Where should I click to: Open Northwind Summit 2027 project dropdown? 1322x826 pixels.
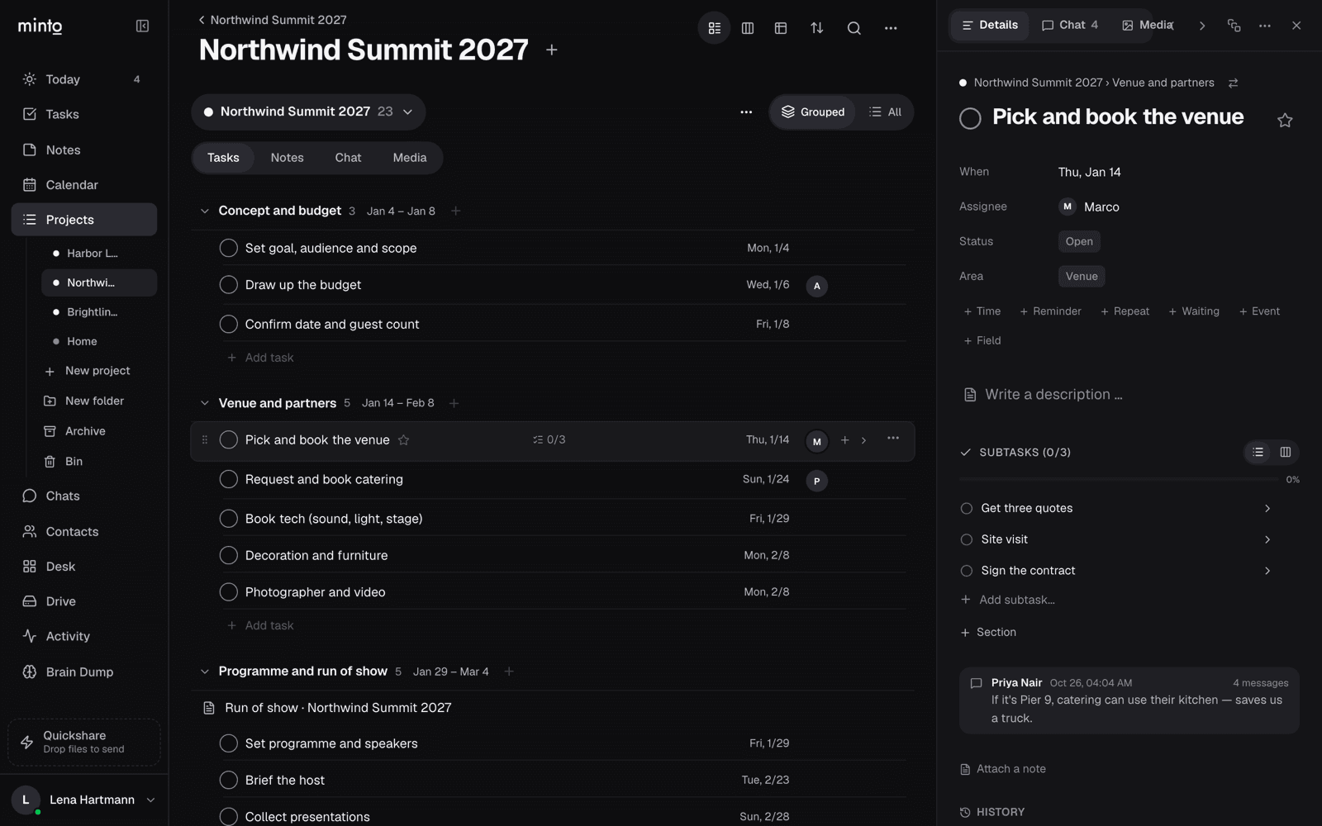point(308,112)
